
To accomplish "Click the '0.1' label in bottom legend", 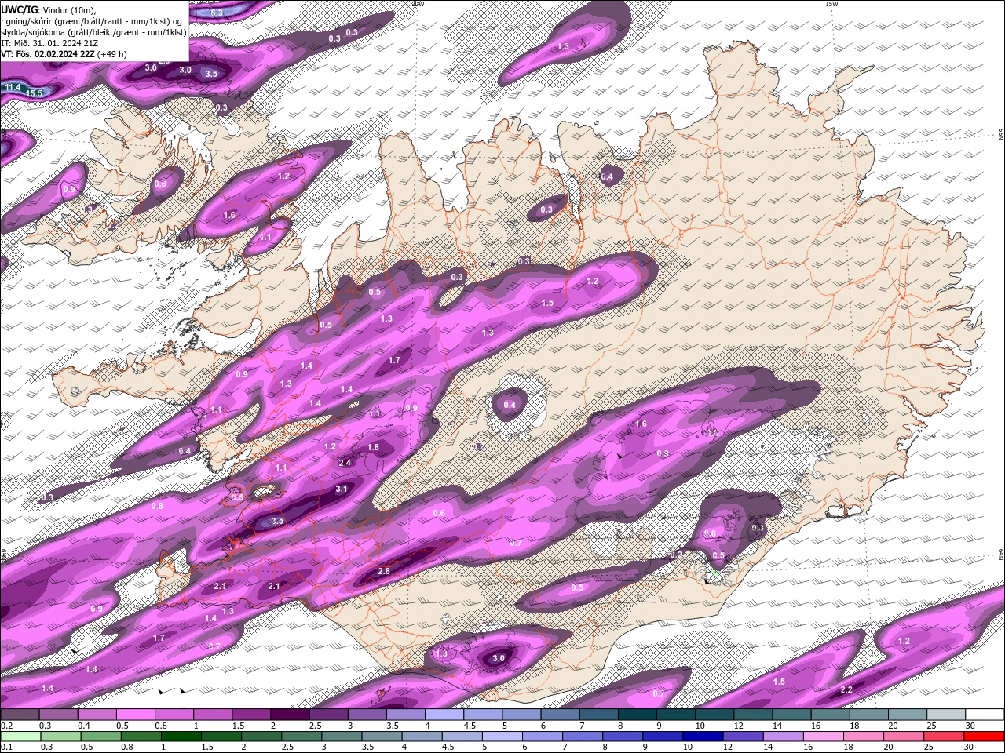I will tap(6, 748).
